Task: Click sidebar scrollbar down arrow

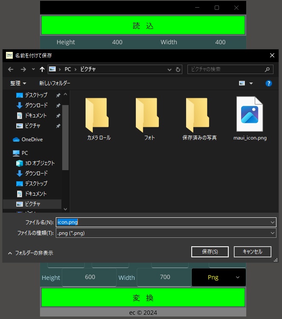Action: click(x=66, y=209)
